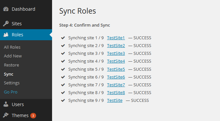Open the Dashboard menu label
The height and width of the screenshot is (121, 220).
click(23, 9)
